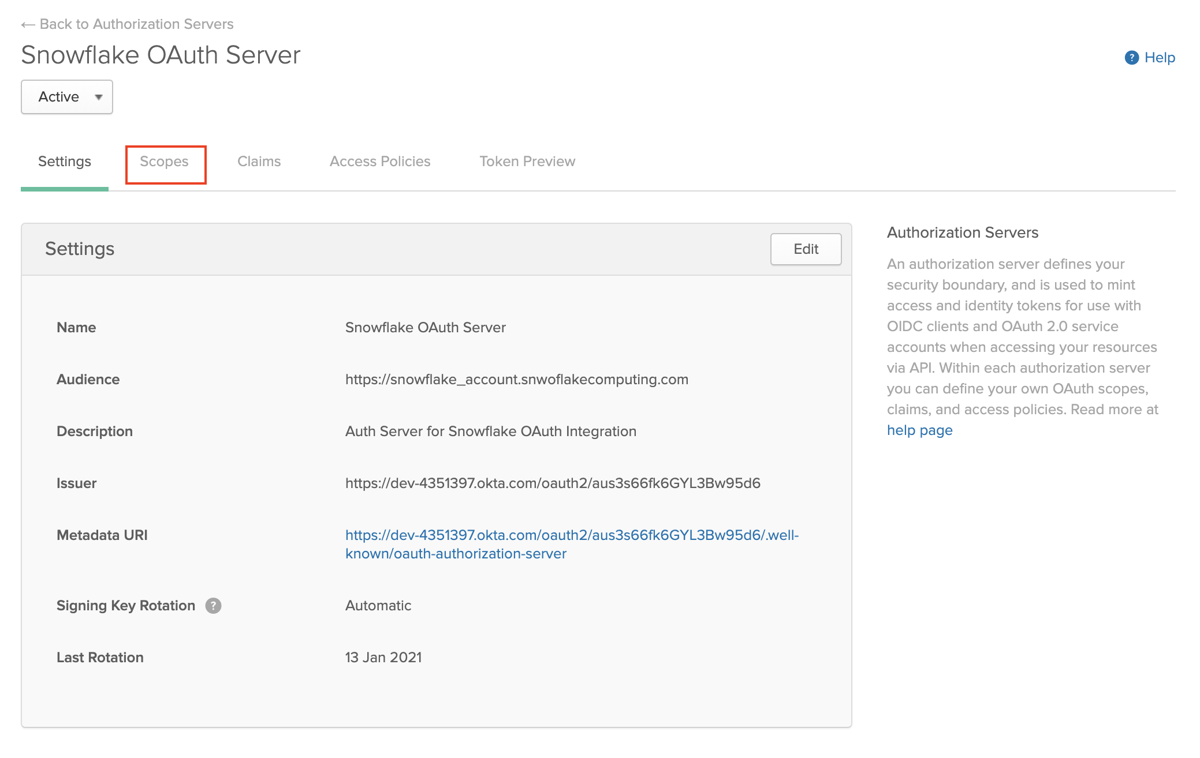Click the Help link in top right
Image resolution: width=1200 pixels, height=758 pixels.
[x=1159, y=58]
